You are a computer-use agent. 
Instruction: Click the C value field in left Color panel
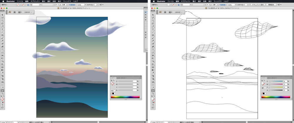[135, 81]
